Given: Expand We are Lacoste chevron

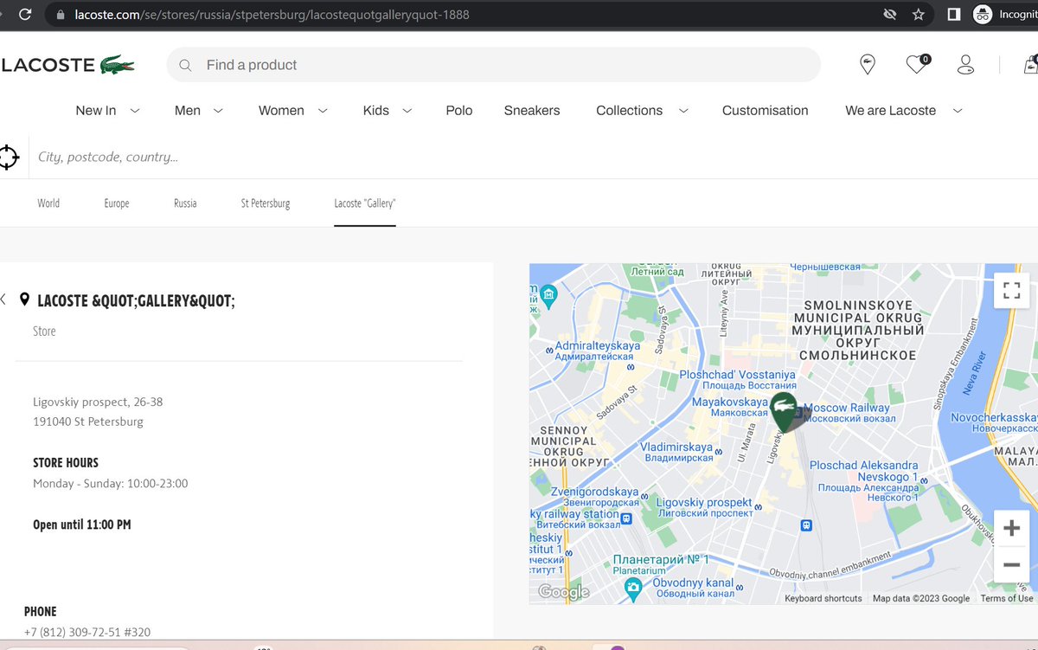Looking at the screenshot, I should click(x=957, y=111).
